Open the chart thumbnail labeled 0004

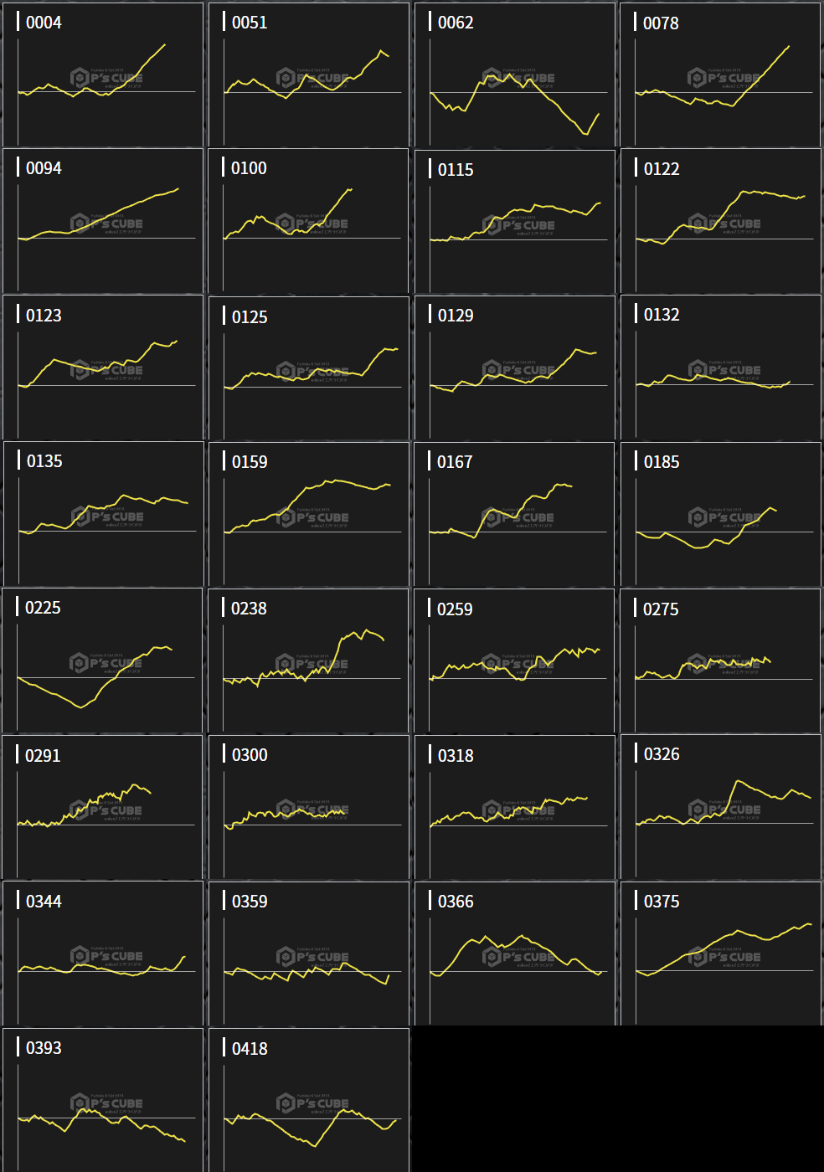pos(103,75)
